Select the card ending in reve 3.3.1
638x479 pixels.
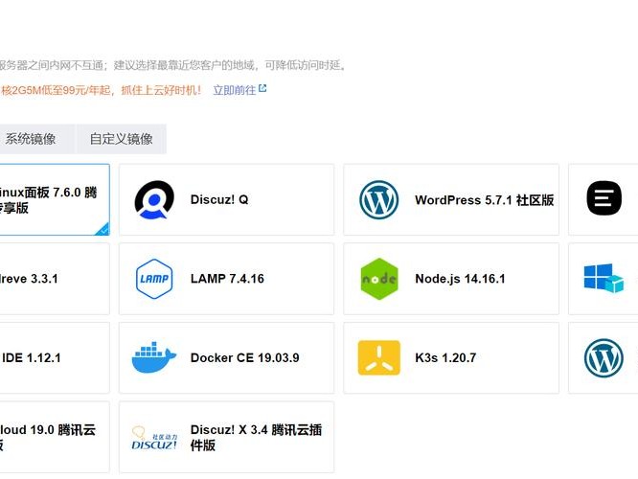coord(55,279)
